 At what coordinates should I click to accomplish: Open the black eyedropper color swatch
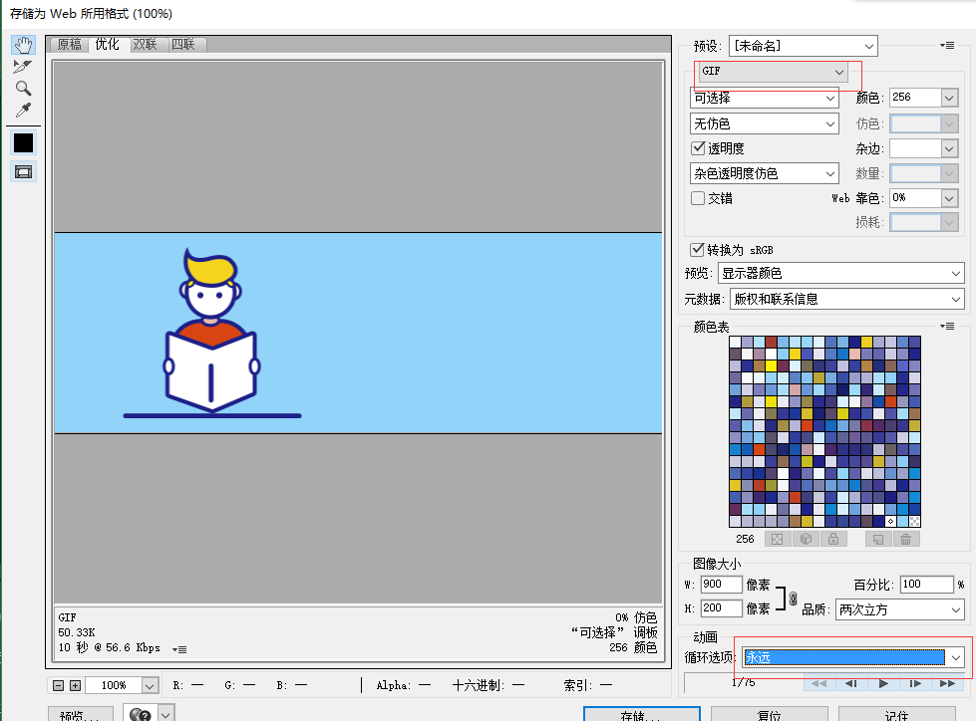pyautogui.click(x=23, y=143)
